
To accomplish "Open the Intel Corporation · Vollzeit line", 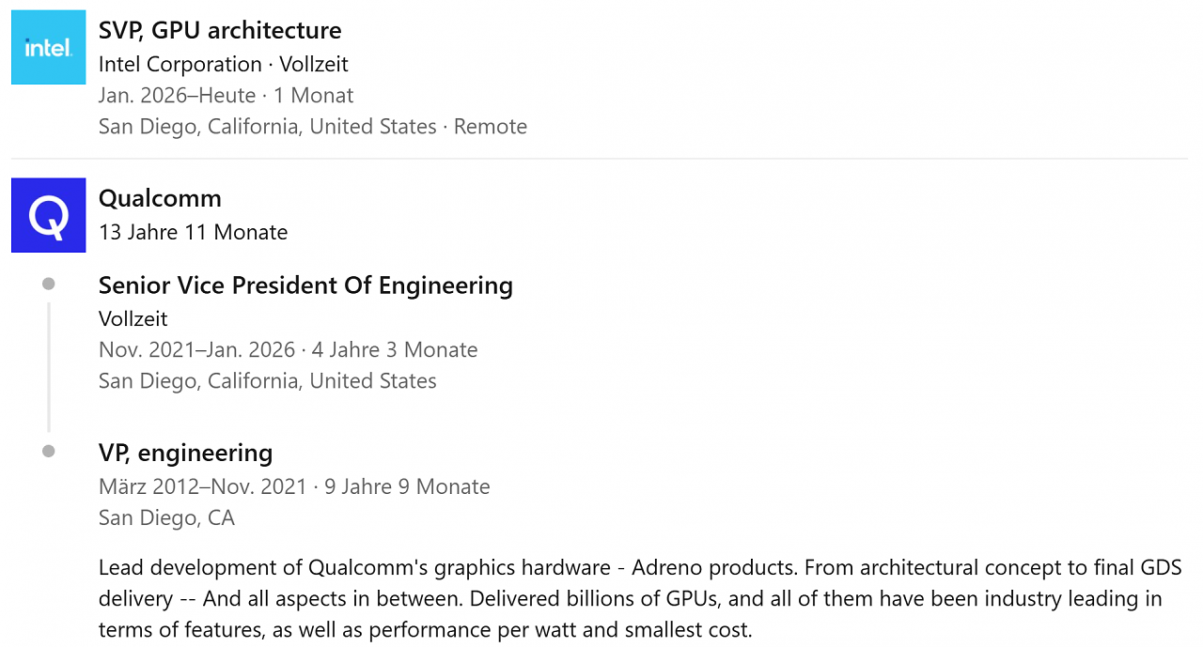I will click(x=224, y=64).
